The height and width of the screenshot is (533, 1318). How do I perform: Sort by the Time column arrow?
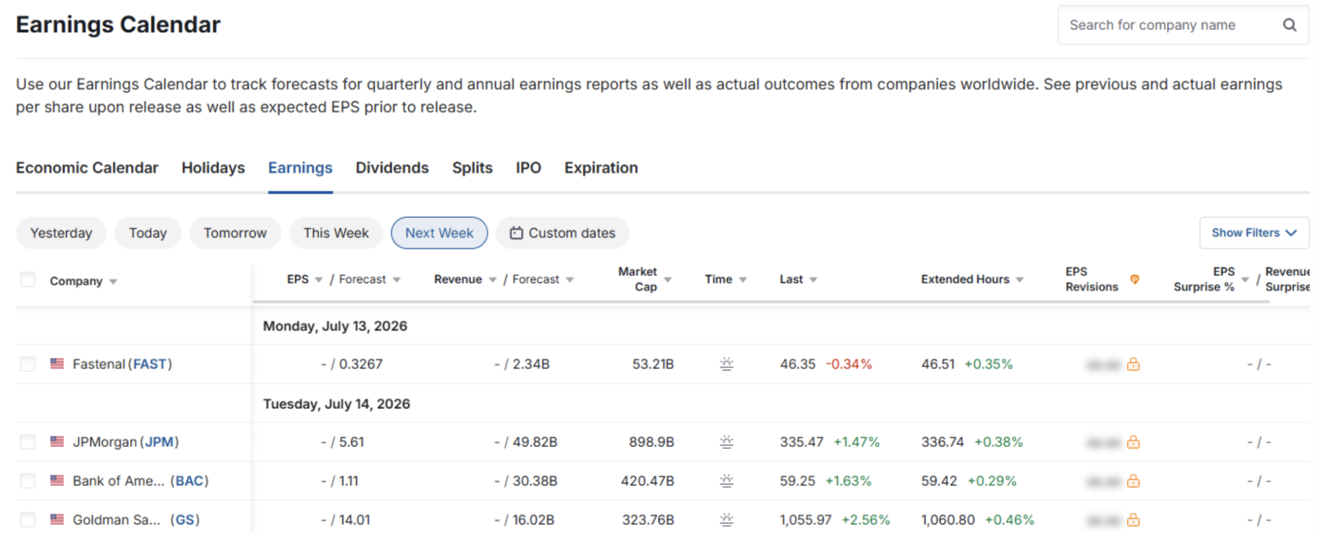pos(743,280)
